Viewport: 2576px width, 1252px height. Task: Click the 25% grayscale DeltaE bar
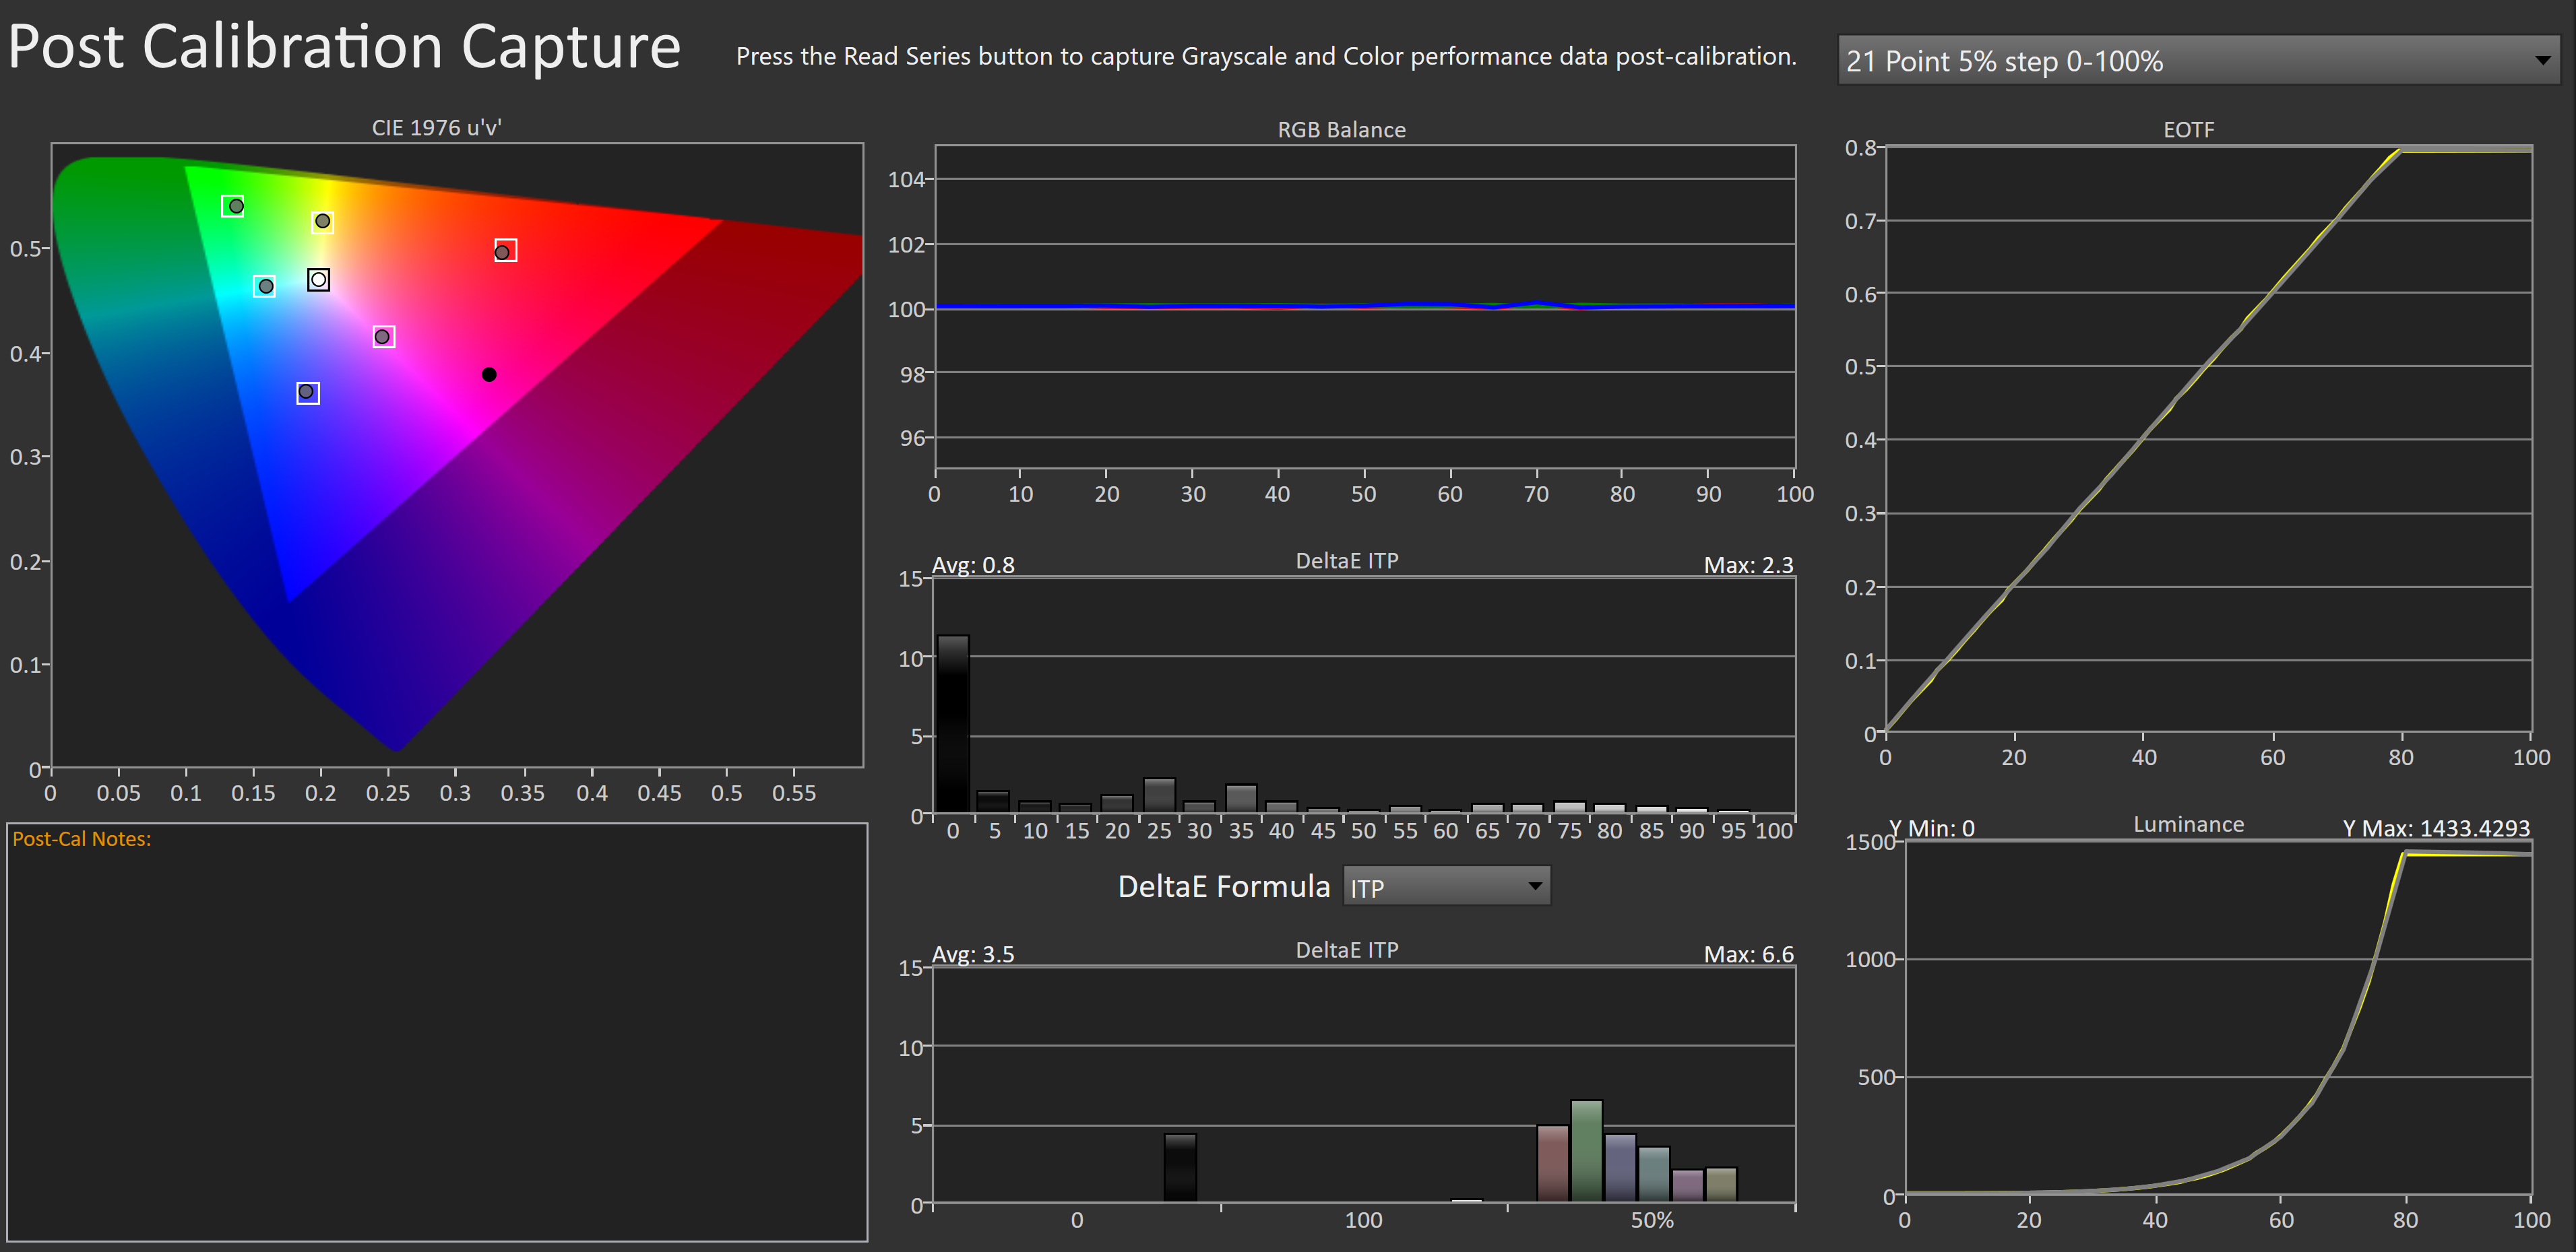[1159, 795]
